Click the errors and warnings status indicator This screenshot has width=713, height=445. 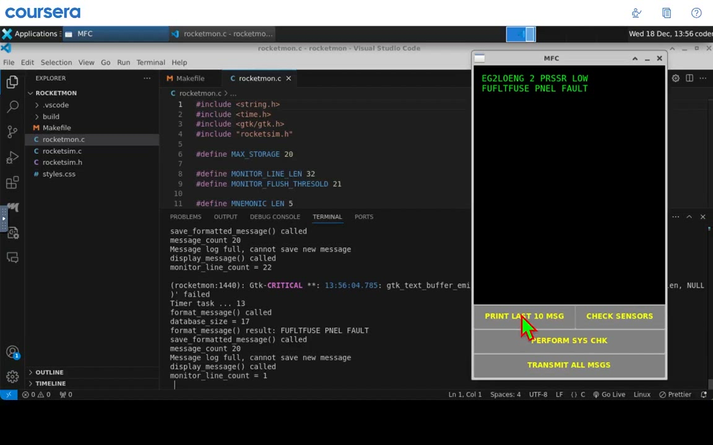point(37,394)
